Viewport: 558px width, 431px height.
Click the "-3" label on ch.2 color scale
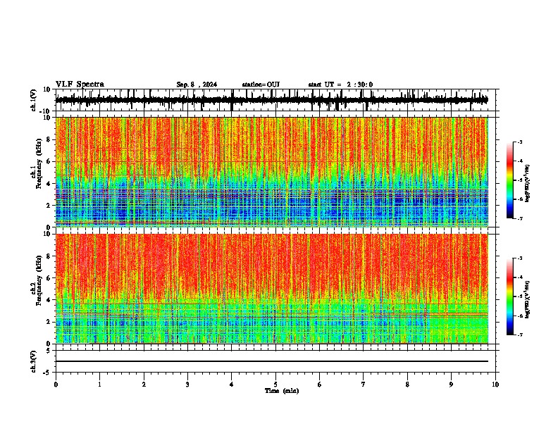point(519,258)
